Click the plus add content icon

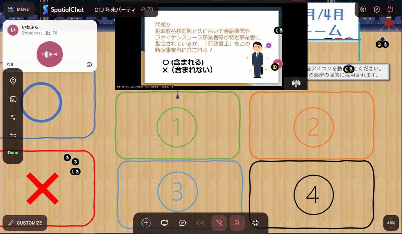pyautogui.click(x=146, y=223)
